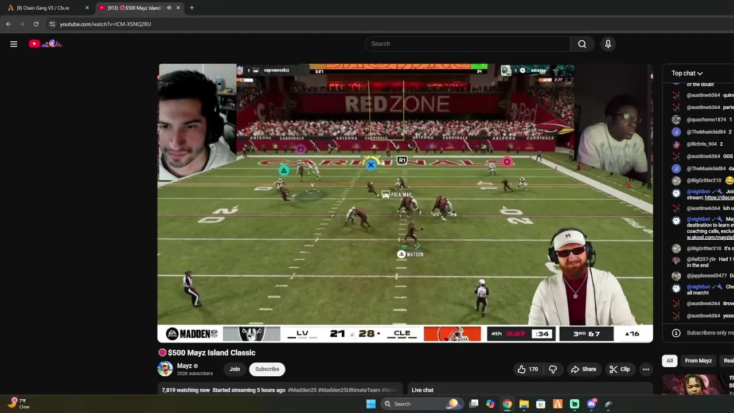Focus the YouTube search field
Screen dimensions: 734x413
coord(467,44)
